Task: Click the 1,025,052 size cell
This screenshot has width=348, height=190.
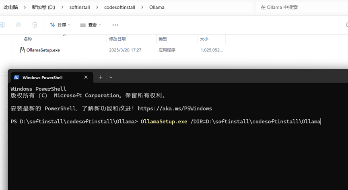Action: pos(212,50)
